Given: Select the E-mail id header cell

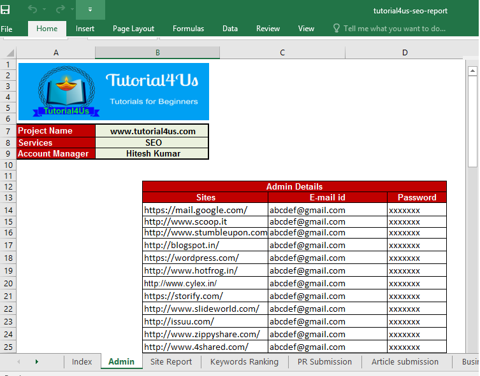Looking at the screenshot, I should [327, 197].
